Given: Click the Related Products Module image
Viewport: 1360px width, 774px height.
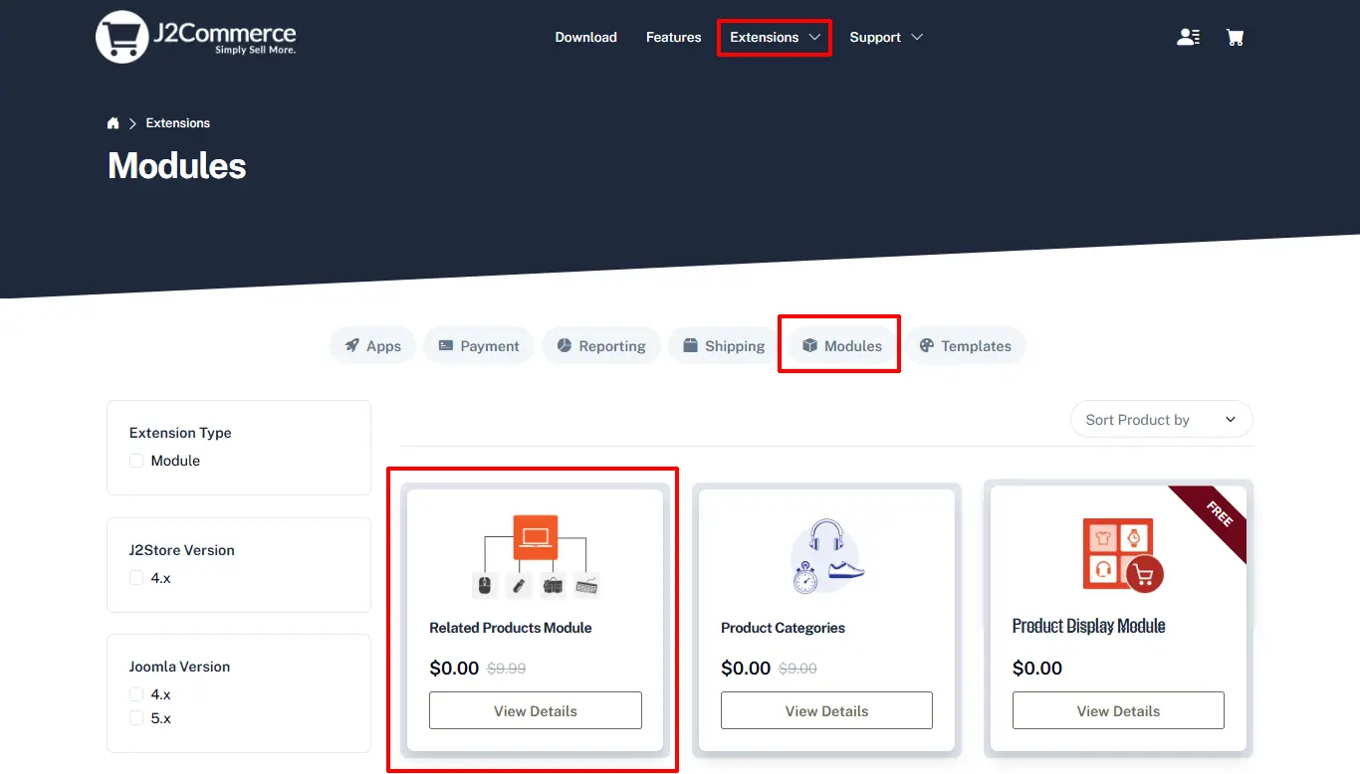Looking at the screenshot, I should [x=536, y=555].
